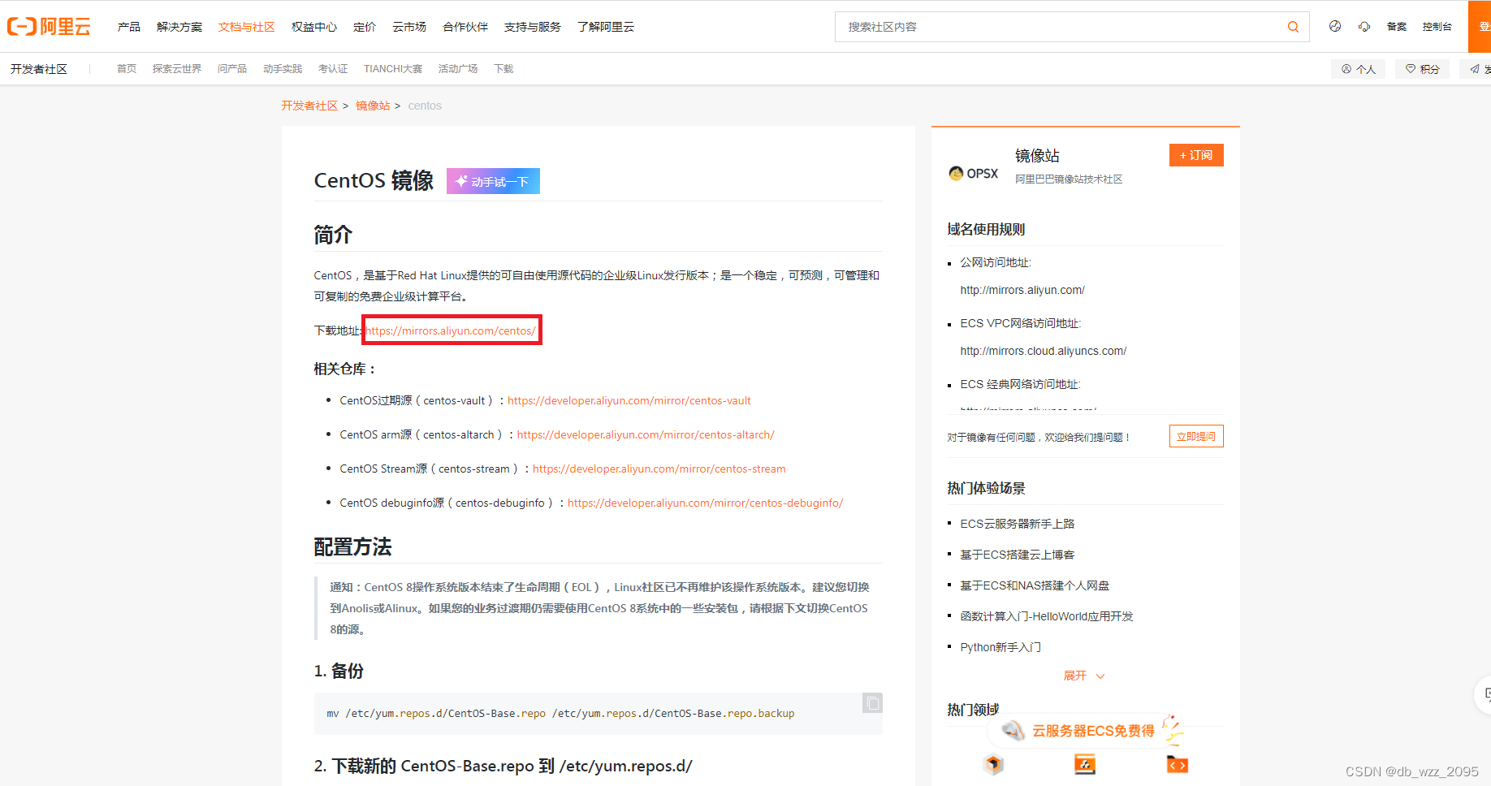The width and height of the screenshot is (1491, 786).
Task: Open the 合作伙伴 menu
Action: coord(465,27)
